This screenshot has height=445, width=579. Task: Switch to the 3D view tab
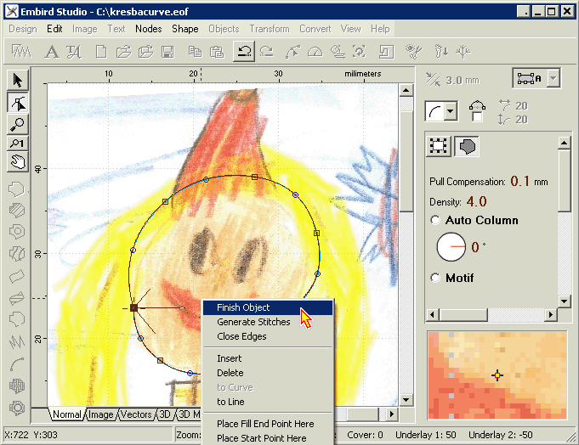[165, 414]
